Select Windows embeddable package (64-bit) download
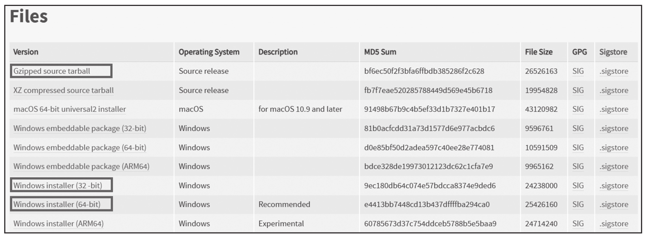Viewport: 645px width, 236px height. [x=80, y=148]
